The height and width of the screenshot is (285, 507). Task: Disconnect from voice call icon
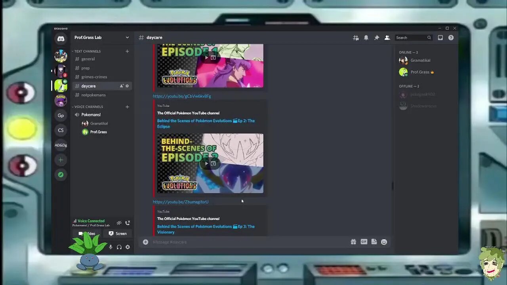tap(128, 223)
